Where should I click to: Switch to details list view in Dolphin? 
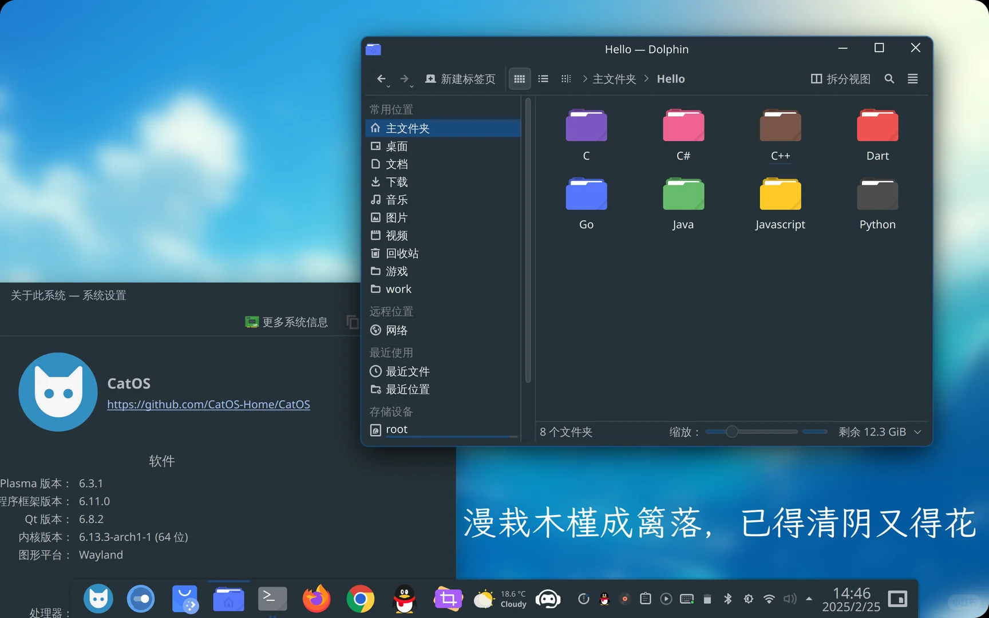click(x=543, y=78)
